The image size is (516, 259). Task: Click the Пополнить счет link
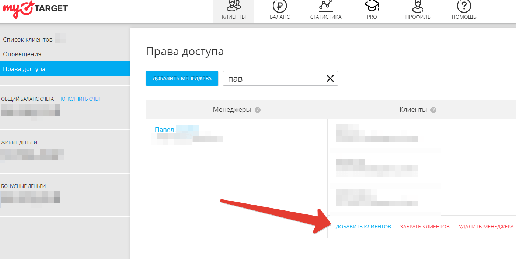79,99
